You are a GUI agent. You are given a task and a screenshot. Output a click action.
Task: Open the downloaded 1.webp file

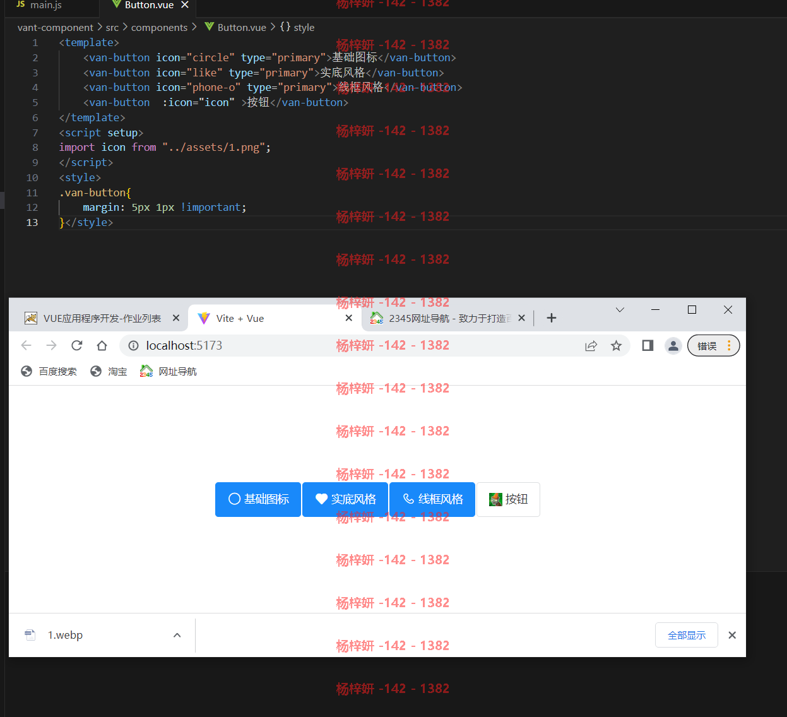(65, 636)
